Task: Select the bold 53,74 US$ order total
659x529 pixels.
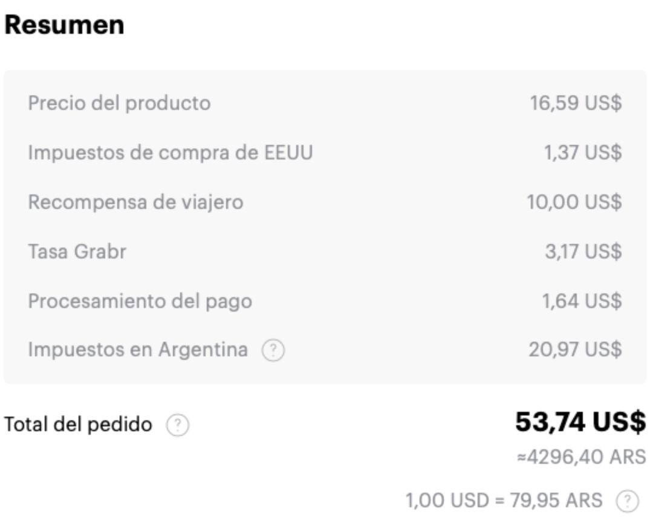Action: 580,422
